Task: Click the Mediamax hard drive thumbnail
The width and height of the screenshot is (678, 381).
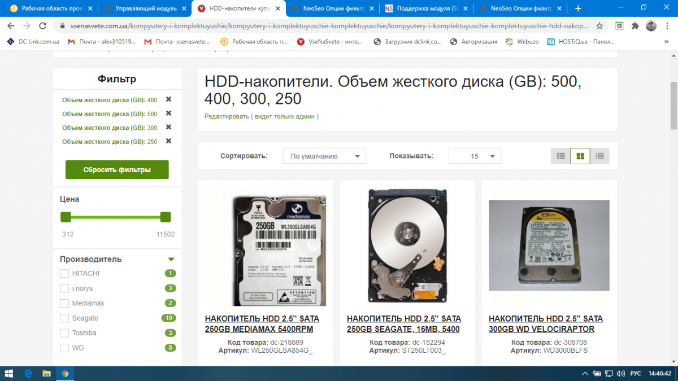Action: tap(266, 246)
